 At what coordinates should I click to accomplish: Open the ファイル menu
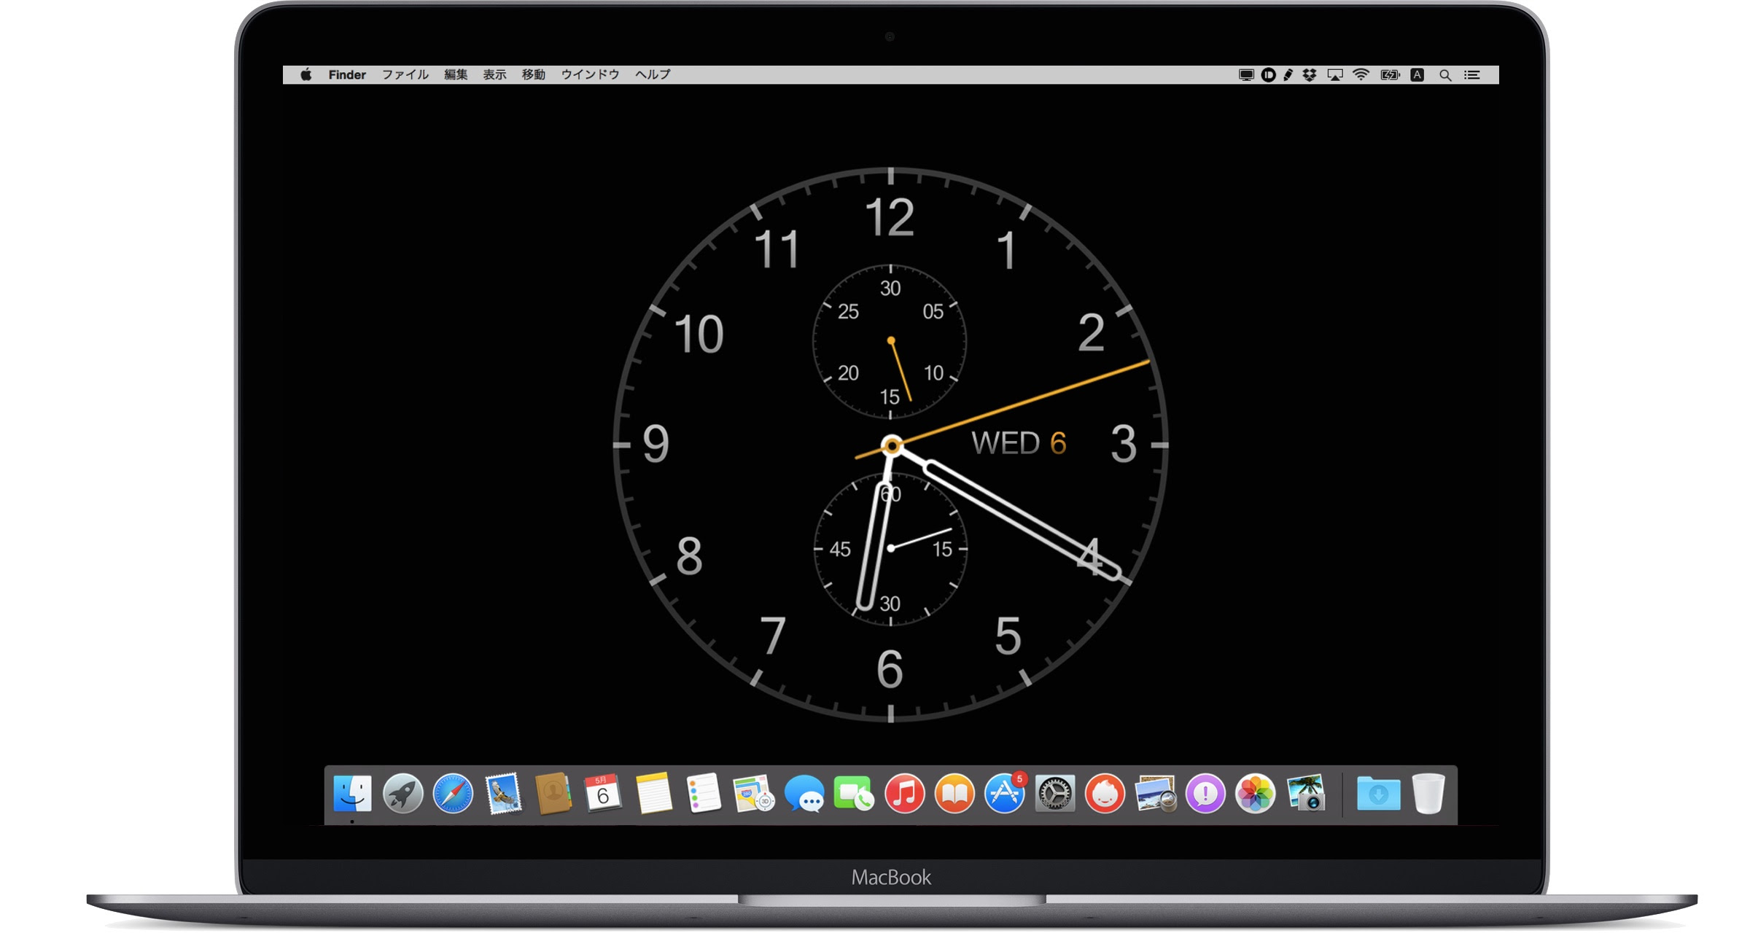tap(405, 75)
